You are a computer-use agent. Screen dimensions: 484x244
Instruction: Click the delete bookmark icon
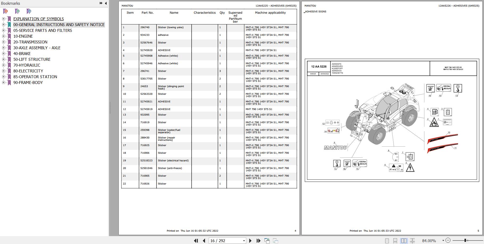click(x=5, y=11)
